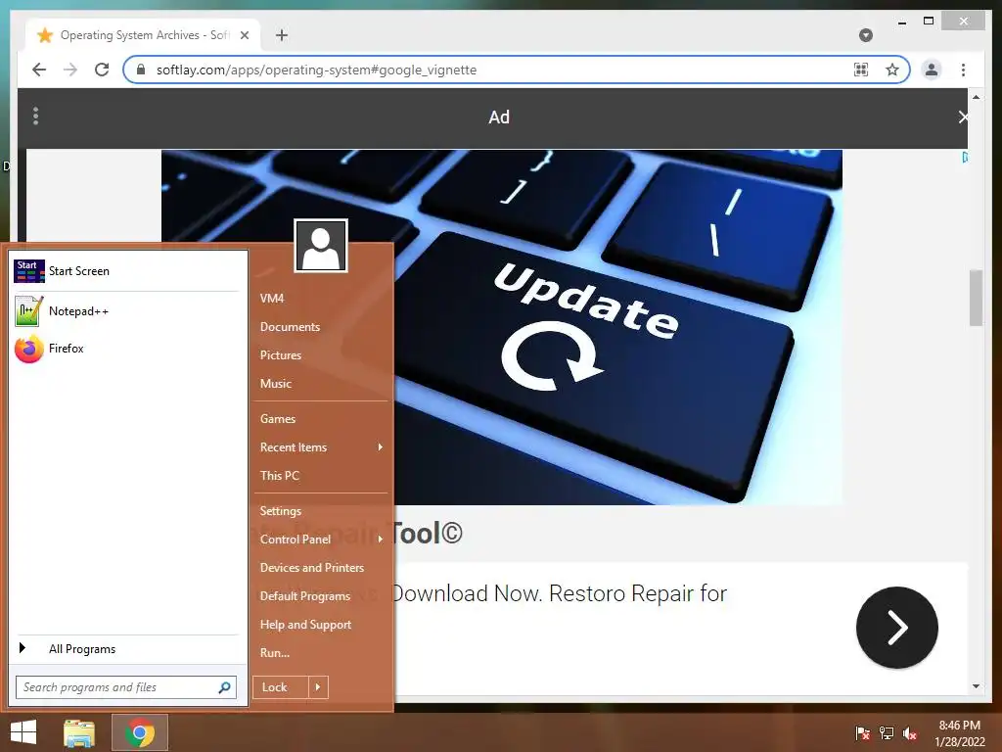Image resolution: width=1002 pixels, height=752 pixels.
Task: Launch Notepad++ from the start menu
Action: coord(126,311)
